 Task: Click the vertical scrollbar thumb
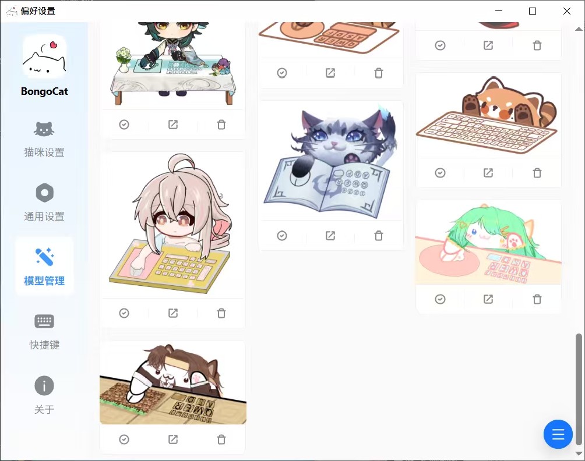(578, 389)
